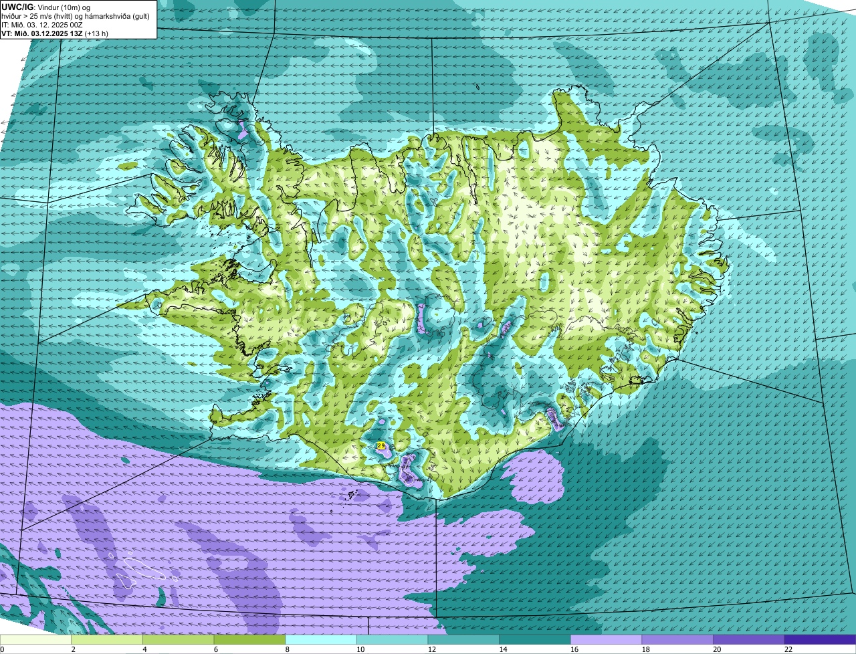Screen dimensions: 856x654
Task: Click the legend scale label '14'
Action: pyautogui.click(x=502, y=649)
